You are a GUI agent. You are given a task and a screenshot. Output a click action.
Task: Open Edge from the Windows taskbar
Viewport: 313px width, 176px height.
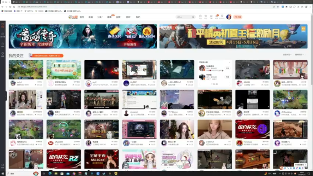coord(50,174)
